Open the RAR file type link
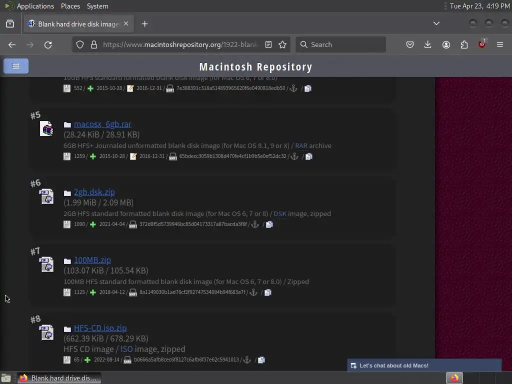Viewport: 512px width, 384px height. point(301,145)
